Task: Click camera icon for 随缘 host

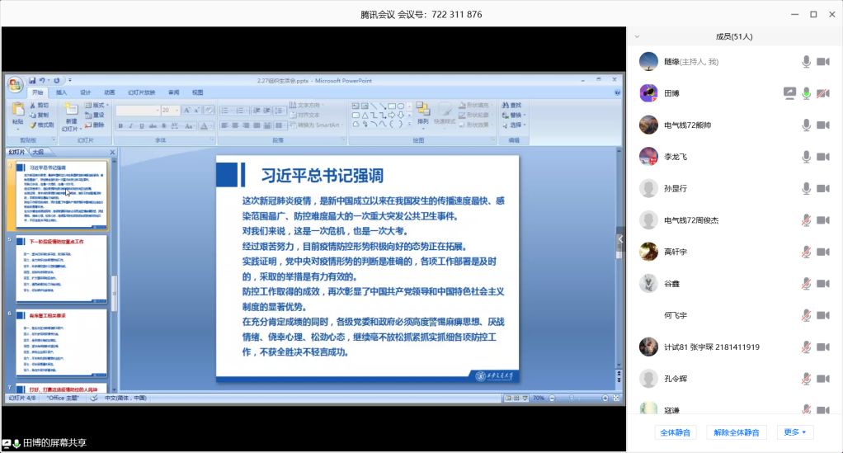Action: pos(822,62)
